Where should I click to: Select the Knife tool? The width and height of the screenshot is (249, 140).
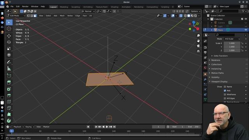point(9,108)
